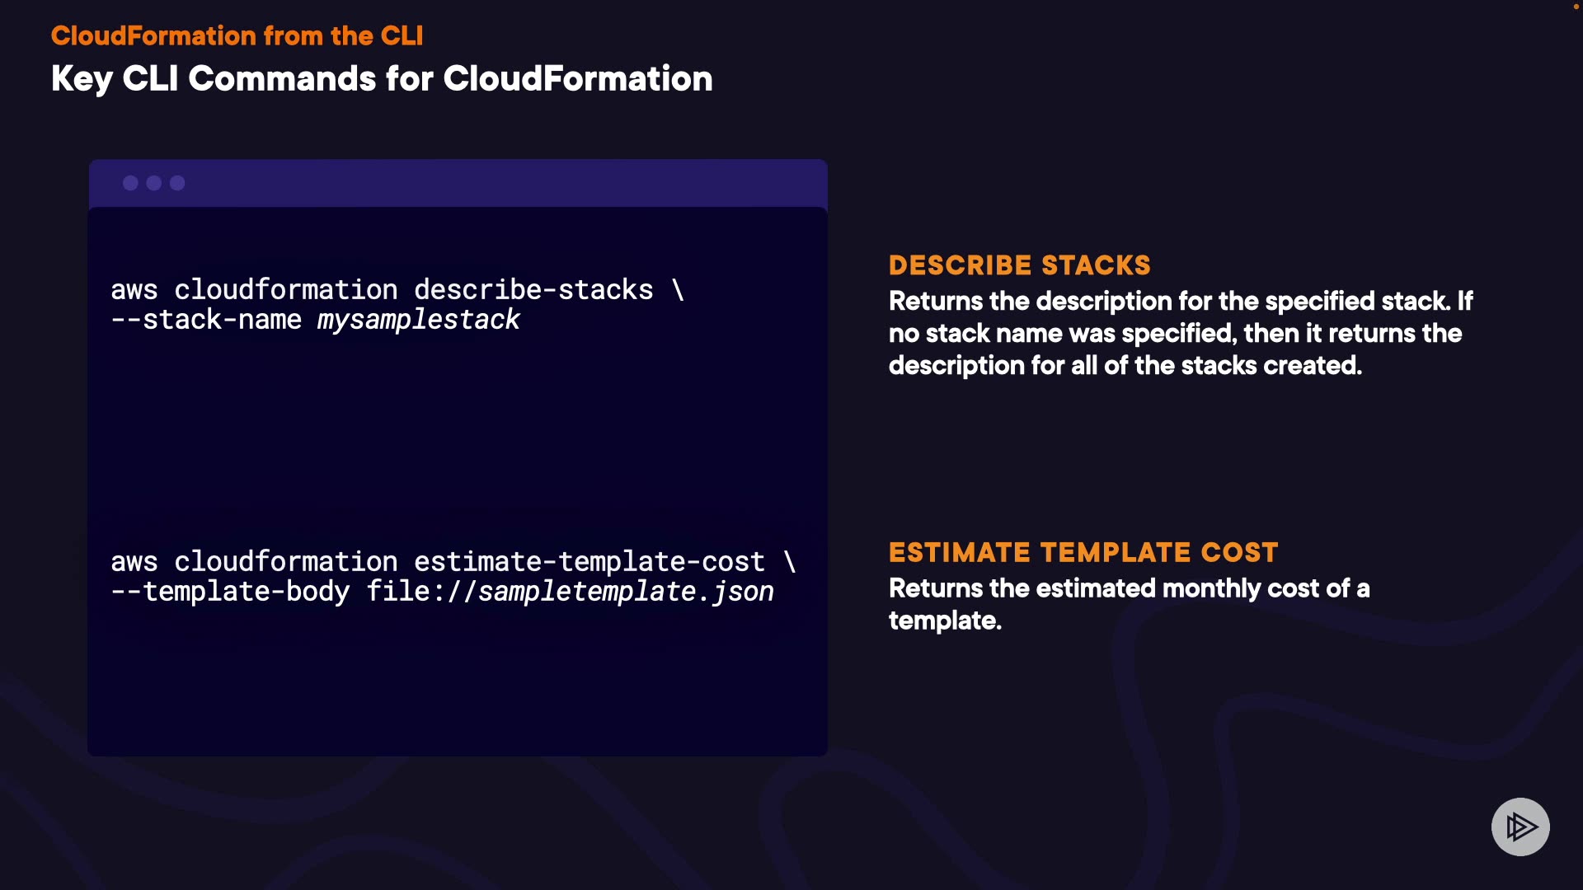Screen dimensions: 1583x890
Task: Click the 'CloudFormation from the CLI' heading
Action: pyautogui.click(x=237, y=36)
